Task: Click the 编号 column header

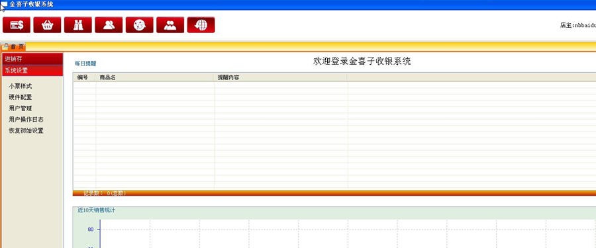Action: (84, 77)
